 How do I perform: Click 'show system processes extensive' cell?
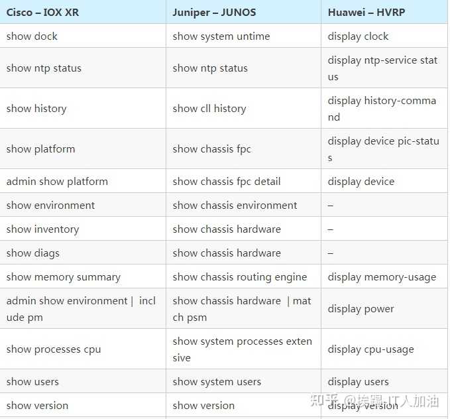243,349
